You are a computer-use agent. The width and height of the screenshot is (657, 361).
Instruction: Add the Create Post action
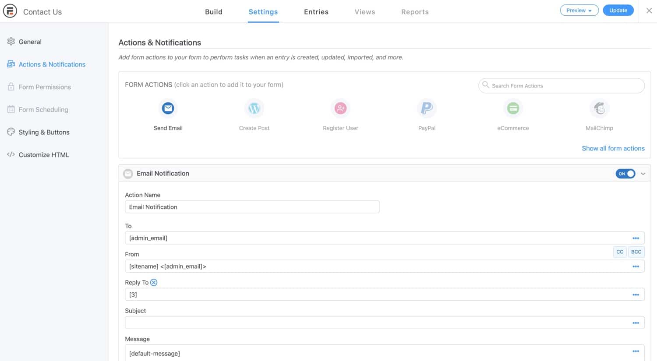(x=254, y=114)
